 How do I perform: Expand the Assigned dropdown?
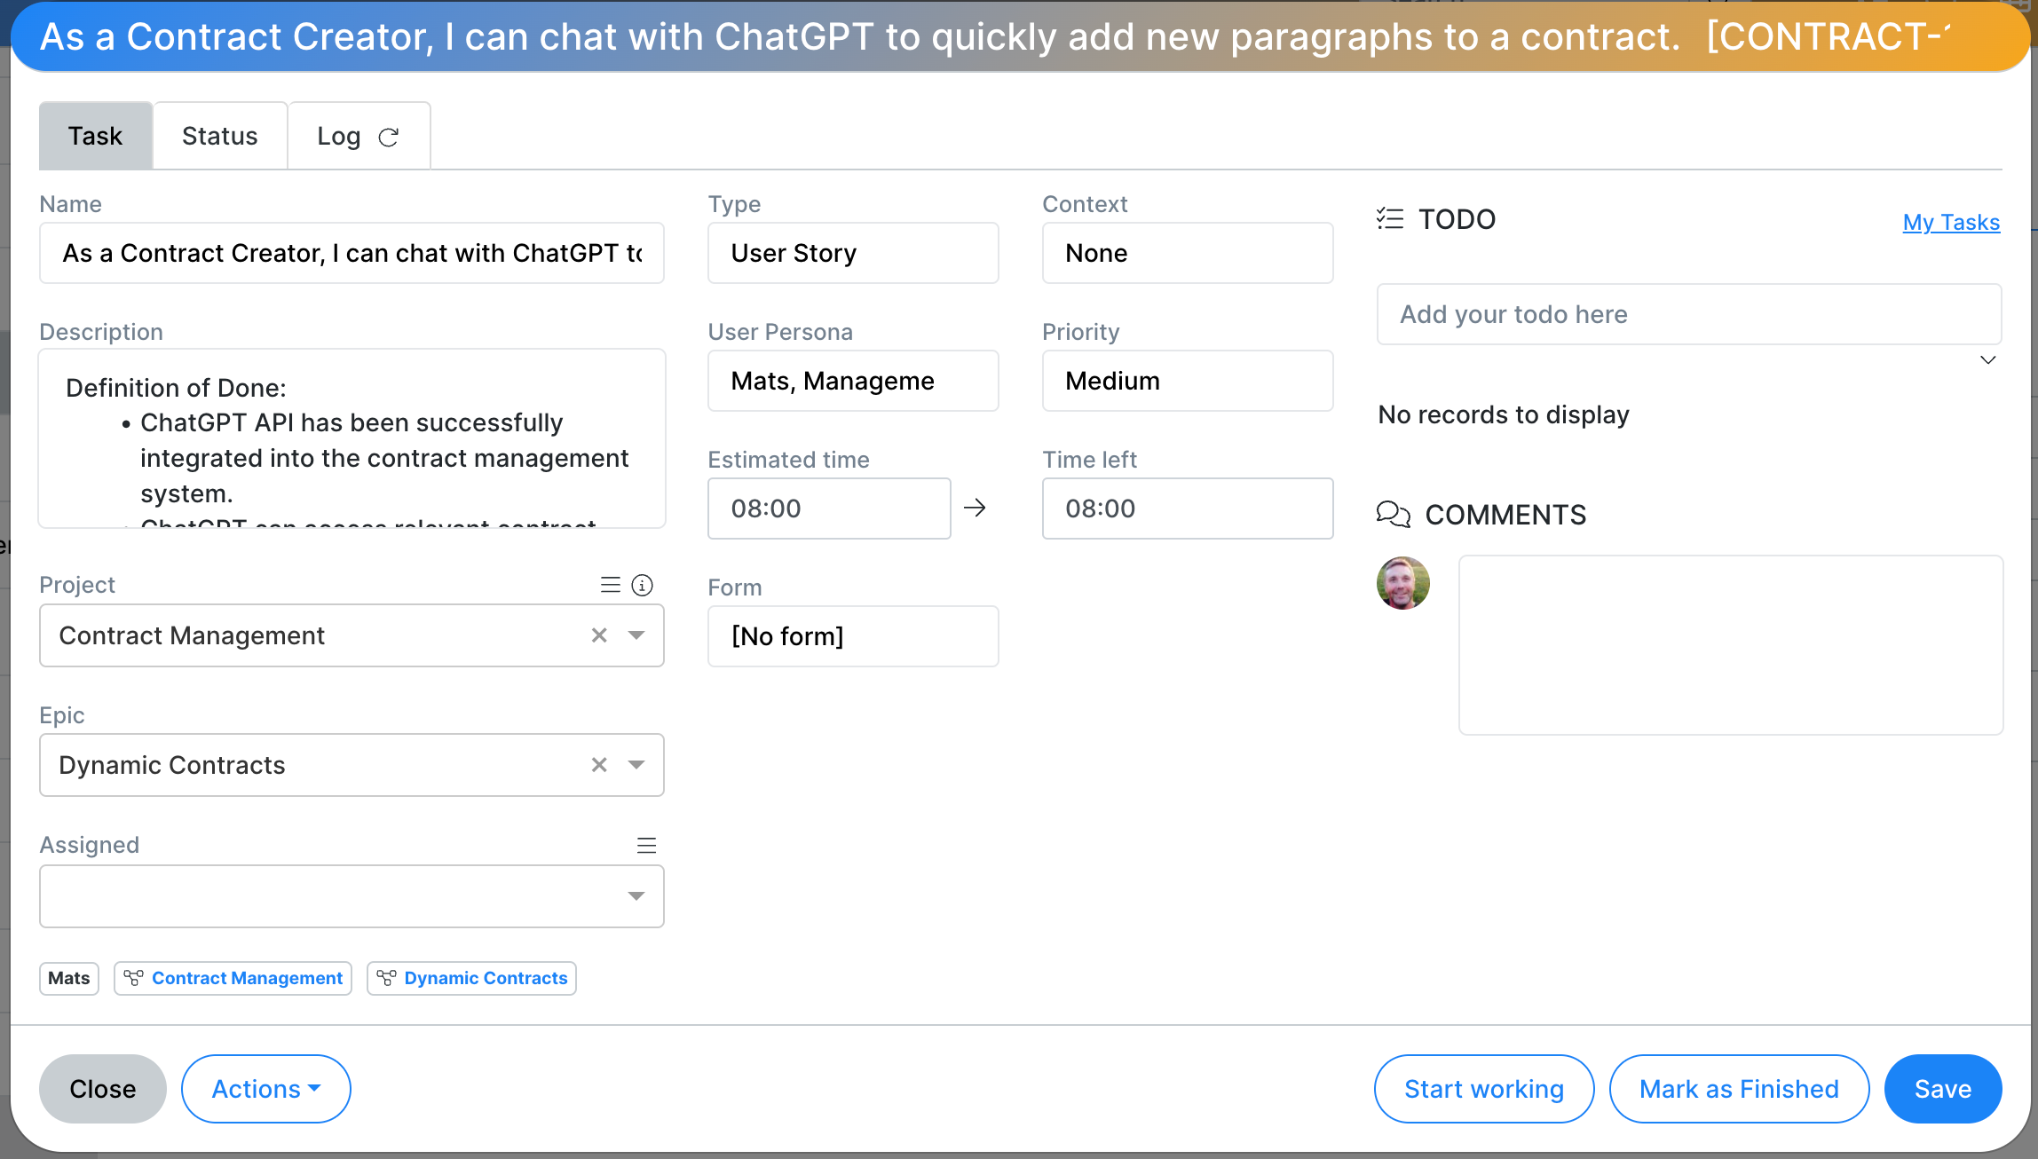point(637,895)
